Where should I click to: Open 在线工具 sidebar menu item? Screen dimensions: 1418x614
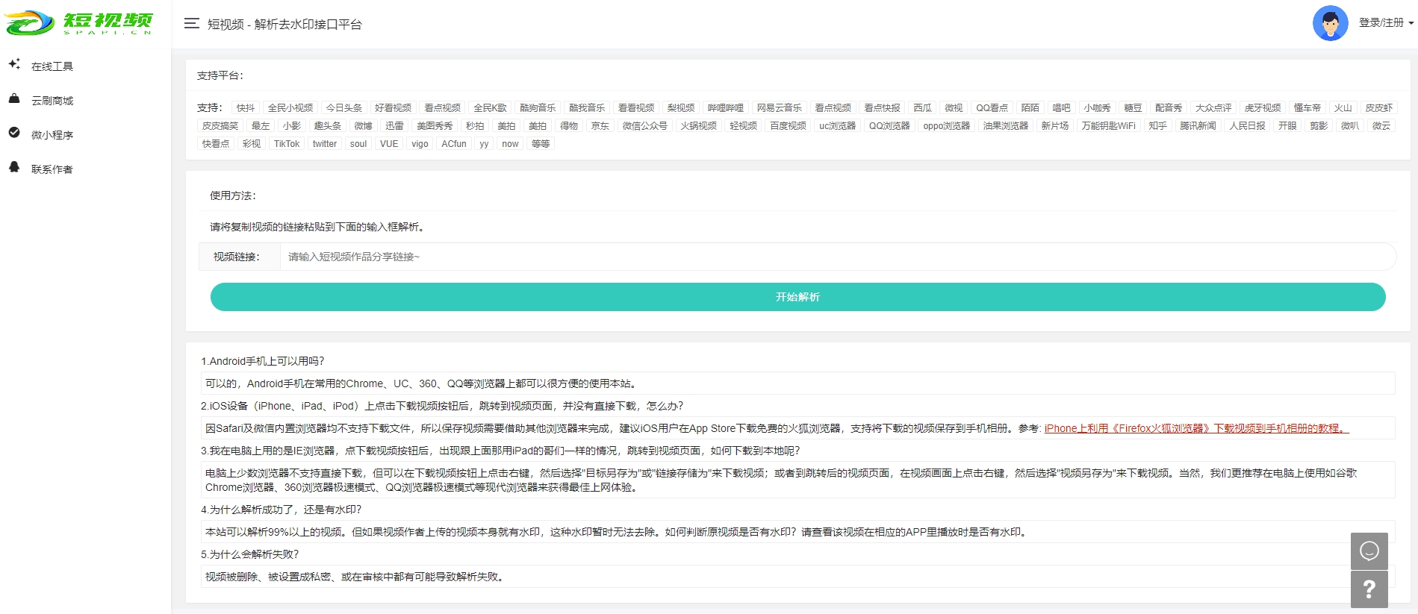52,66
